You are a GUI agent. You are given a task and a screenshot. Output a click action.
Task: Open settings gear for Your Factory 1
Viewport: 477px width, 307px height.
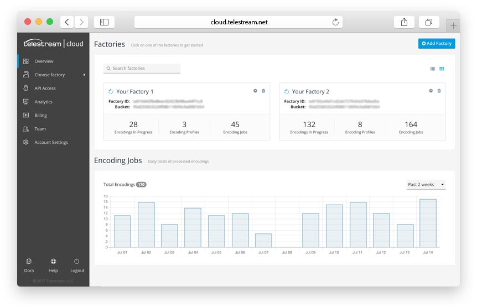point(255,91)
